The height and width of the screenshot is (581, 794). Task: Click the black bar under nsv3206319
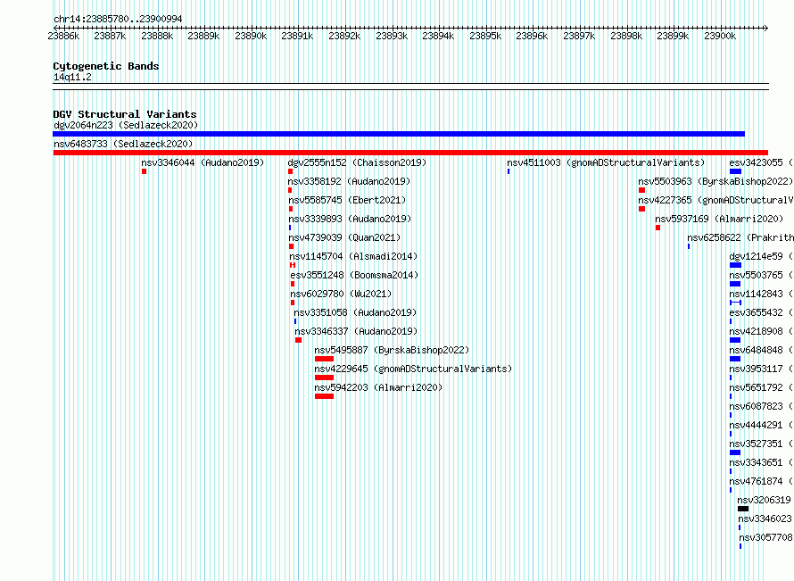click(743, 509)
